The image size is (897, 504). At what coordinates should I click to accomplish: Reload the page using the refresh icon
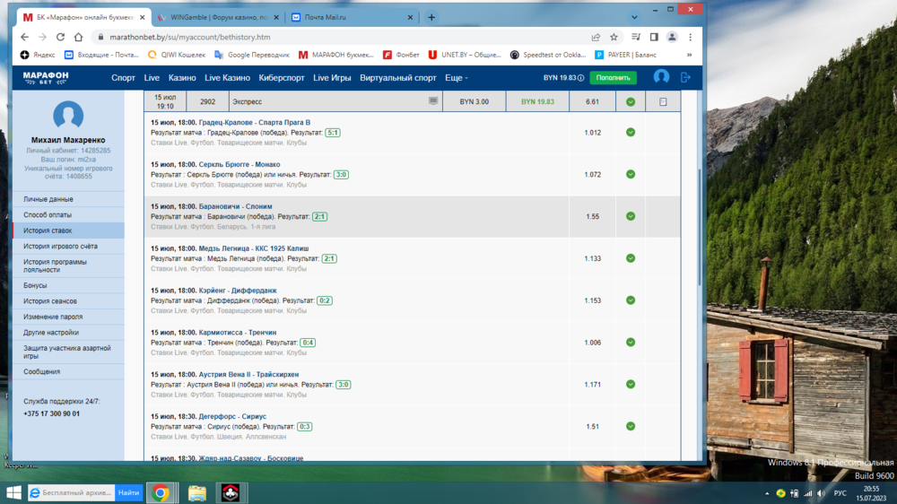(60, 37)
